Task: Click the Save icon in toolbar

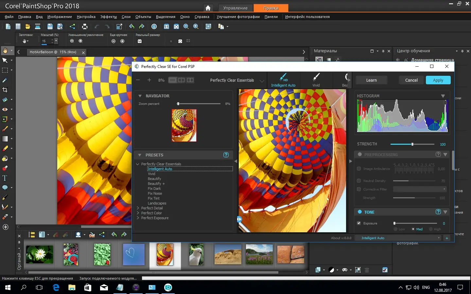Action: click(50, 26)
